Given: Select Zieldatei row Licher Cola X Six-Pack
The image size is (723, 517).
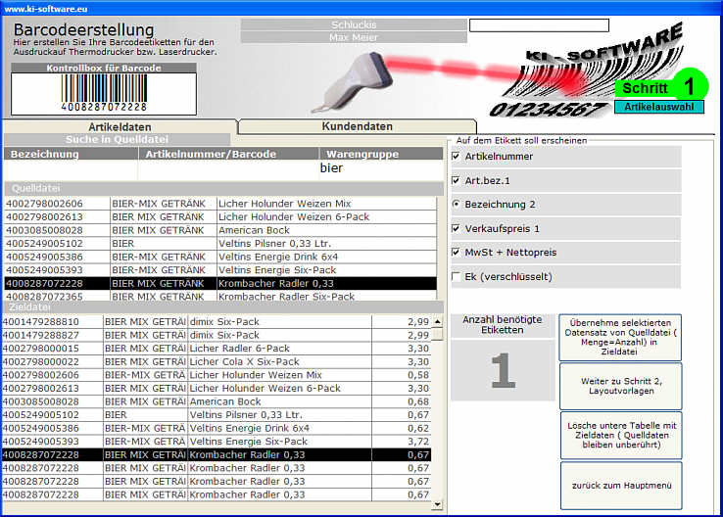Looking at the screenshot, I should point(217,361).
